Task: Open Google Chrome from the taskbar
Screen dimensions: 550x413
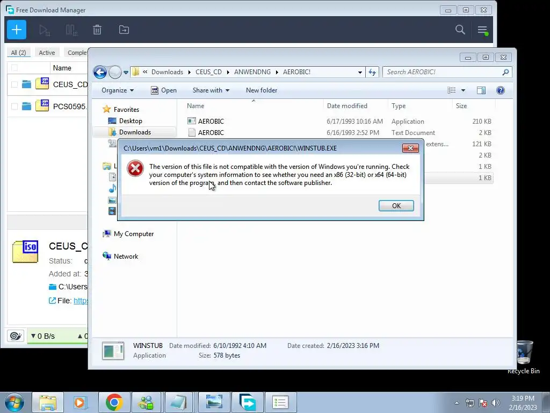Action: (x=114, y=402)
